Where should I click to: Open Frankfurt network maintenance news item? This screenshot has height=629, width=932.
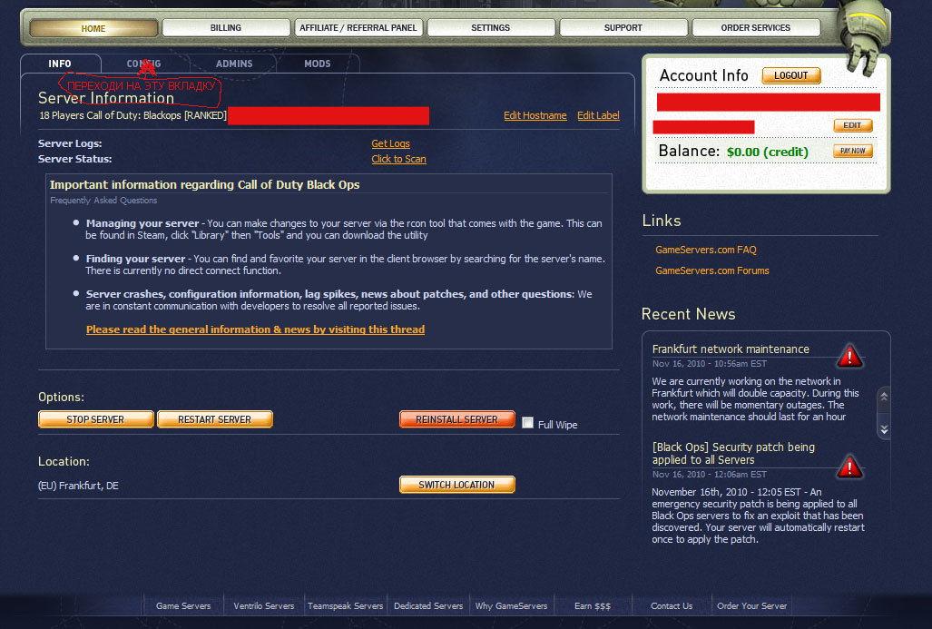click(x=731, y=349)
